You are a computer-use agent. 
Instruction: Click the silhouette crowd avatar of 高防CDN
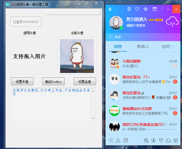pos(114,127)
